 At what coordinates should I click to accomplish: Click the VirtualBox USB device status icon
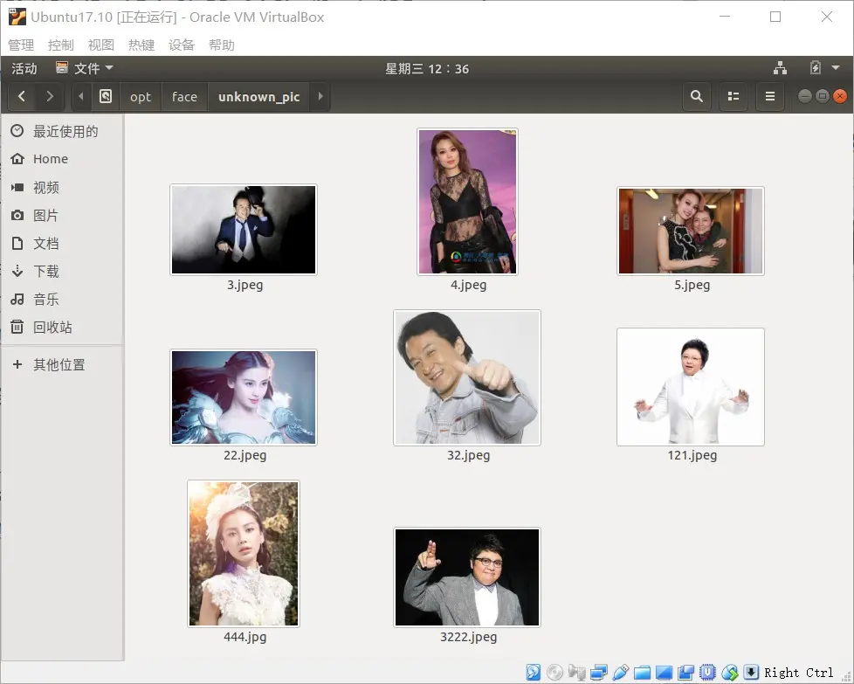(621, 673)
